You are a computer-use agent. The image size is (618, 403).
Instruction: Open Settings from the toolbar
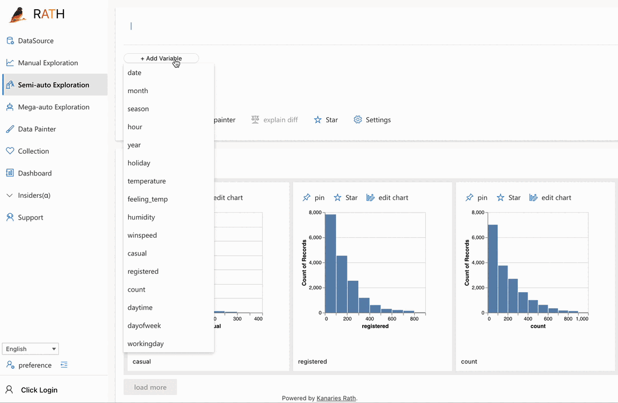(x=372, y=119)
